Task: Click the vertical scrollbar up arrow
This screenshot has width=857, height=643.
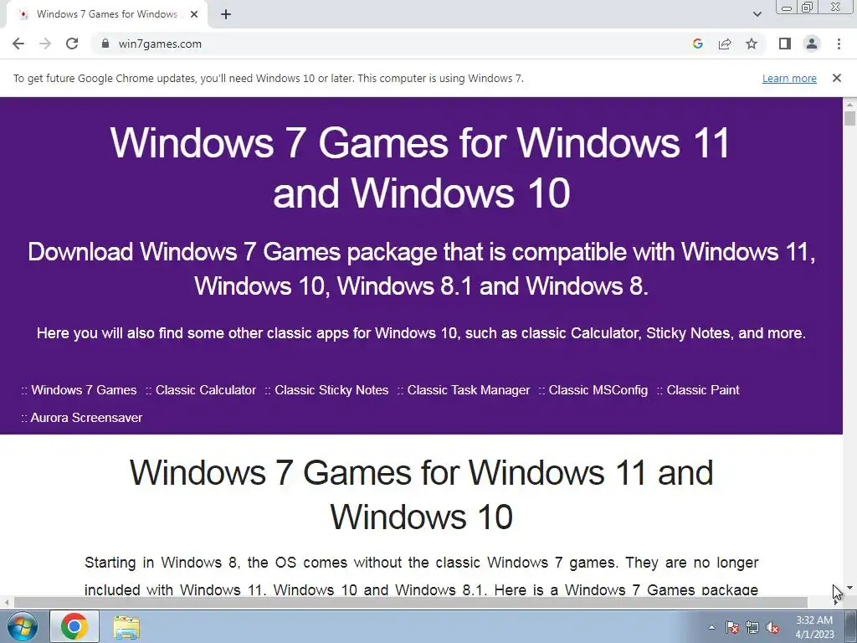Action: tap(849, 104)
